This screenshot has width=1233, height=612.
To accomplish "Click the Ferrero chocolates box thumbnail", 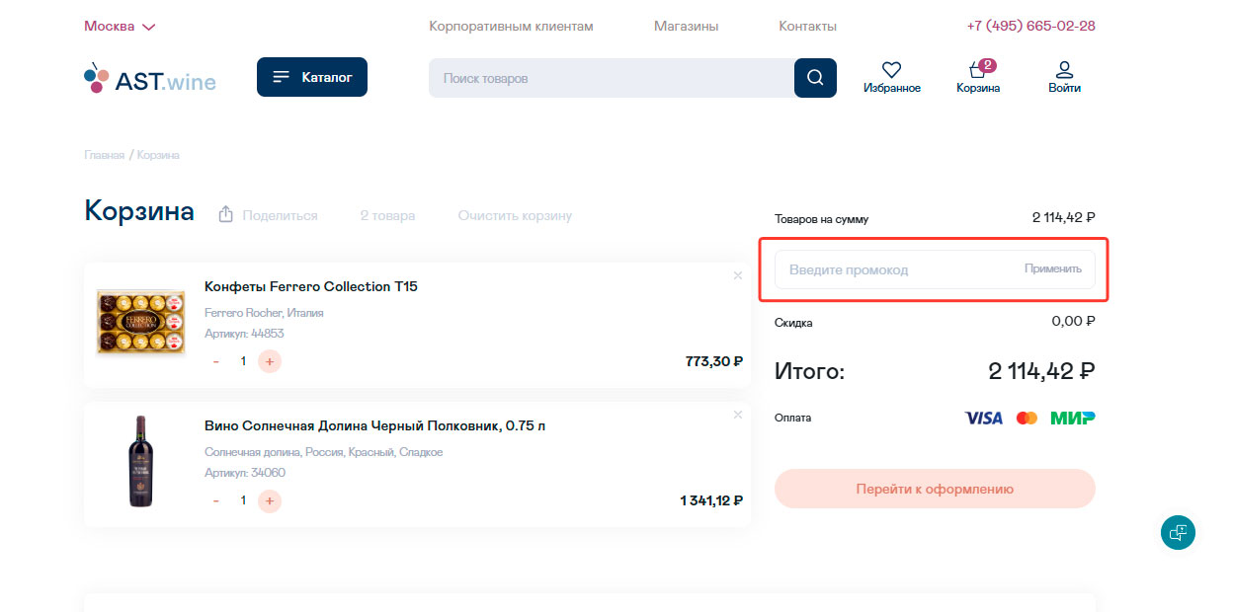I will point(141,322).
